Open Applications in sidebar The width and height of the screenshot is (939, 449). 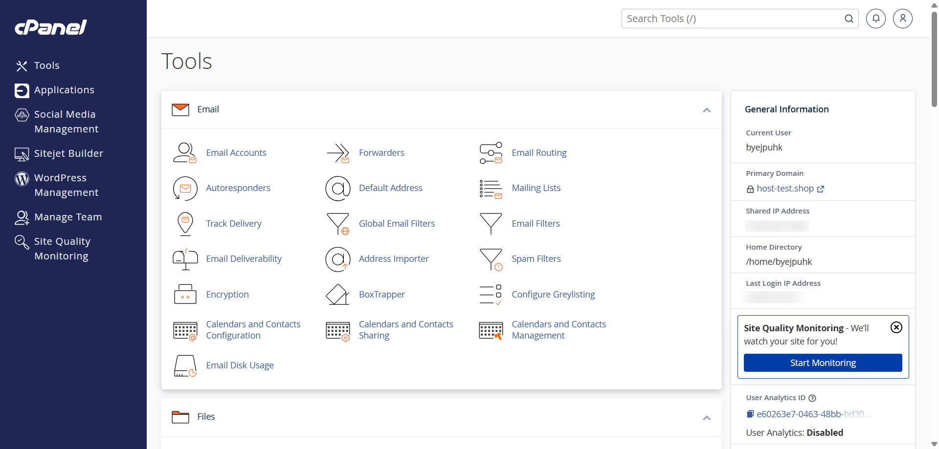pos(55,90)
